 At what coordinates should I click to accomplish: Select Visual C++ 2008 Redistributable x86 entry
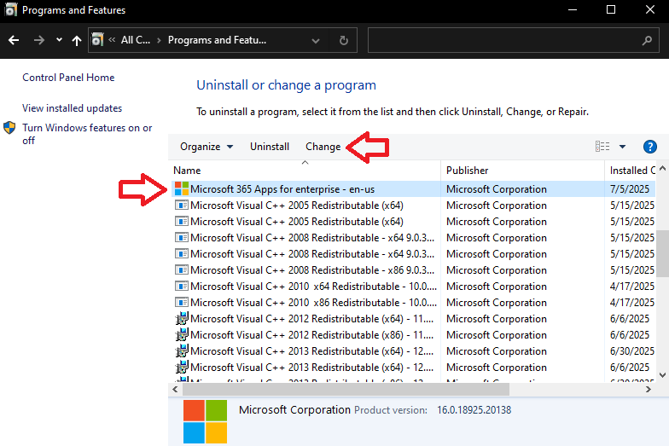413,269
